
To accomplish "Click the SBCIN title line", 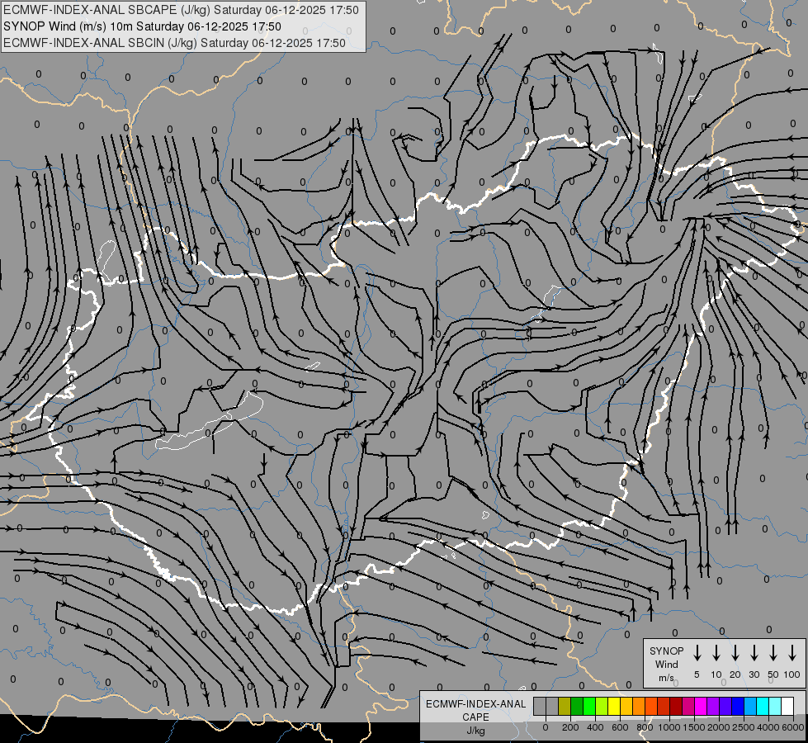I will point(174,43).
